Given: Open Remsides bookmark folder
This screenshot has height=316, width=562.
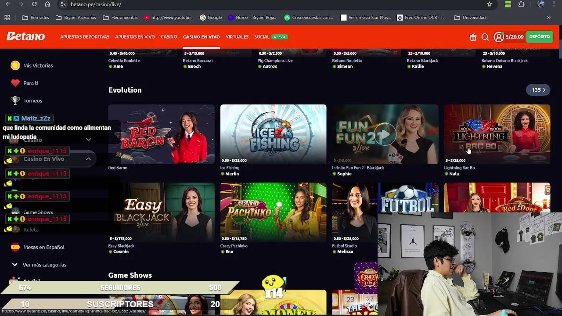Looking at the screenshot, I should [x=36, y=18].
